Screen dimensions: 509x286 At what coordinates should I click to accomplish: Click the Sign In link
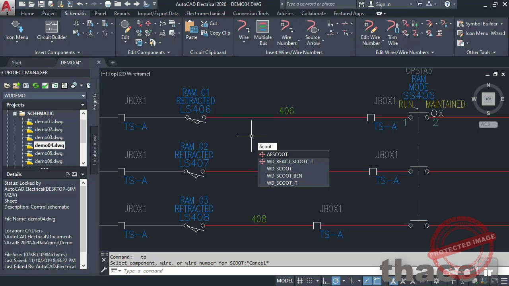pos(383,4)
